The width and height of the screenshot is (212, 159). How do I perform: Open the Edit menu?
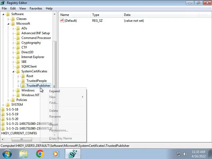tap(13, 8)
